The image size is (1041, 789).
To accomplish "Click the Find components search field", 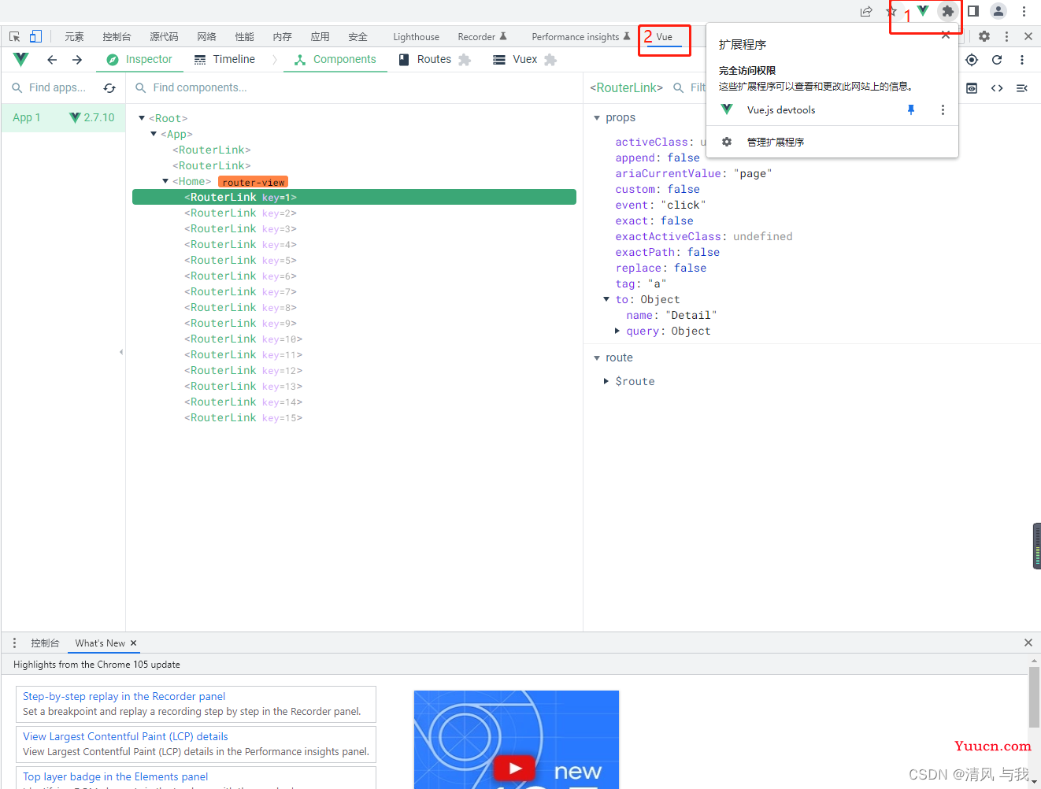I will [354, 88].
